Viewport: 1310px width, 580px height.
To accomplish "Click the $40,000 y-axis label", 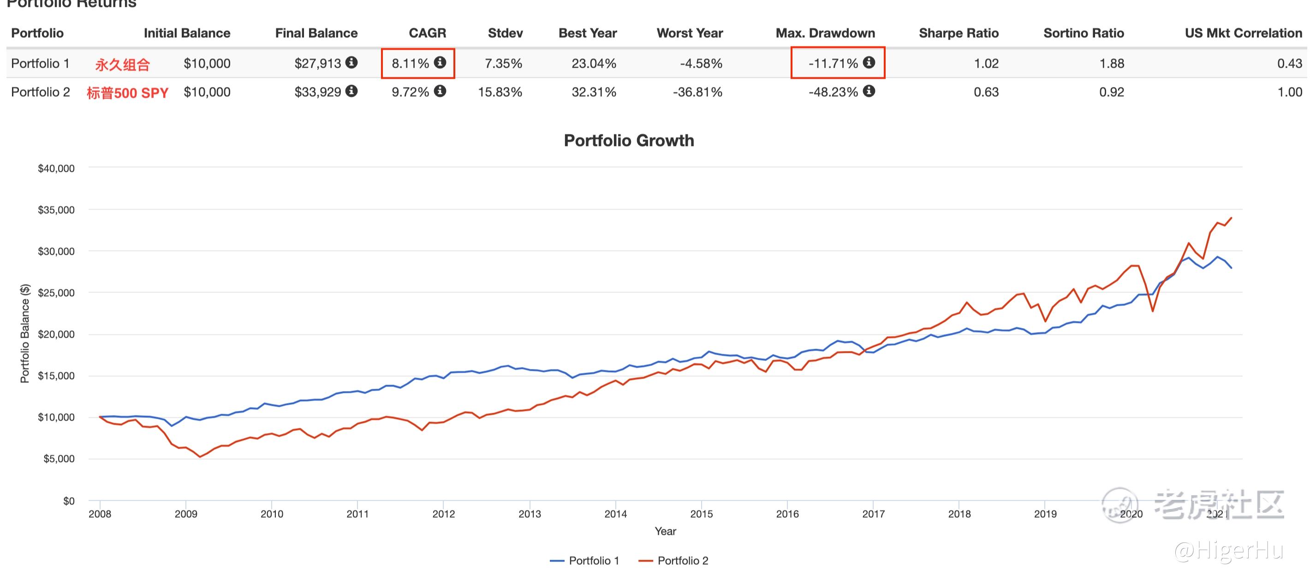I will (x=56, y=168).
